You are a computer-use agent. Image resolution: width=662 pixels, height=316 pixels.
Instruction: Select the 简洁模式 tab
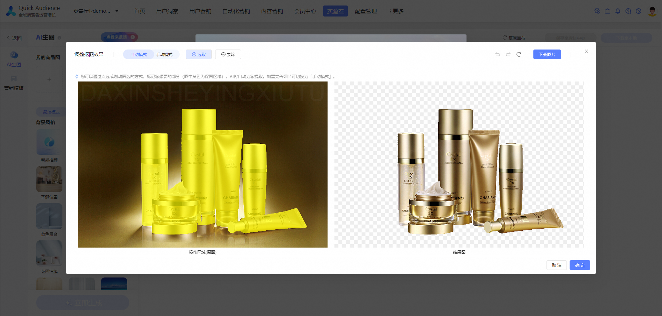tap(51, 112)
